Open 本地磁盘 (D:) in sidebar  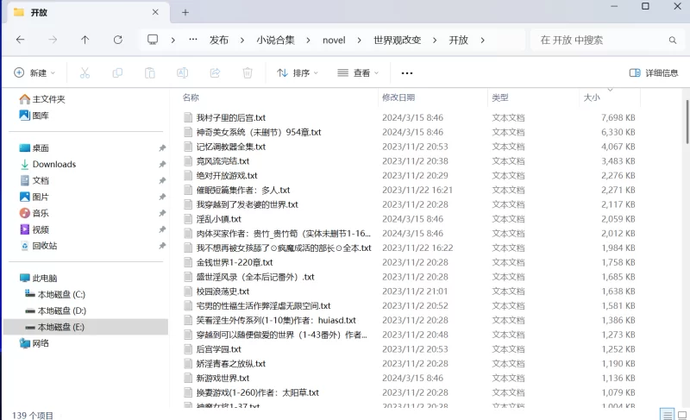coord(55,311)
